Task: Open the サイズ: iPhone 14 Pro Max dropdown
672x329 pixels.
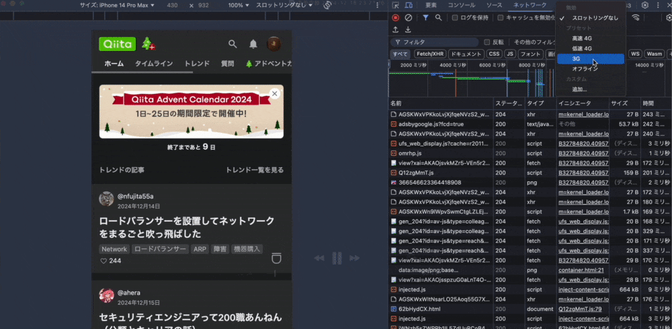Action: coord(117,5)
